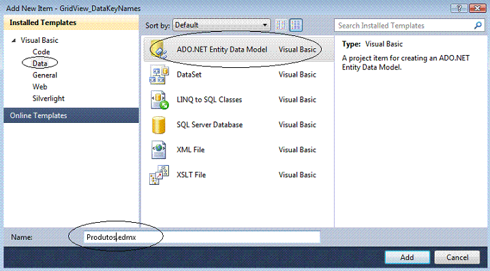The image size is (490, 271).
Task: Select the Code category
Action: pos(42,52)
